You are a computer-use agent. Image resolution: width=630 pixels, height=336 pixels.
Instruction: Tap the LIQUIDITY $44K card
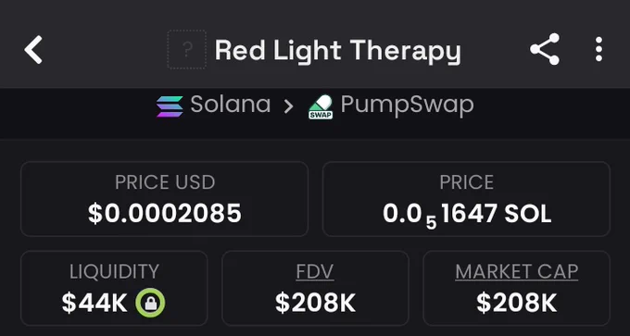pyautogui.click(x=114, y=288)
